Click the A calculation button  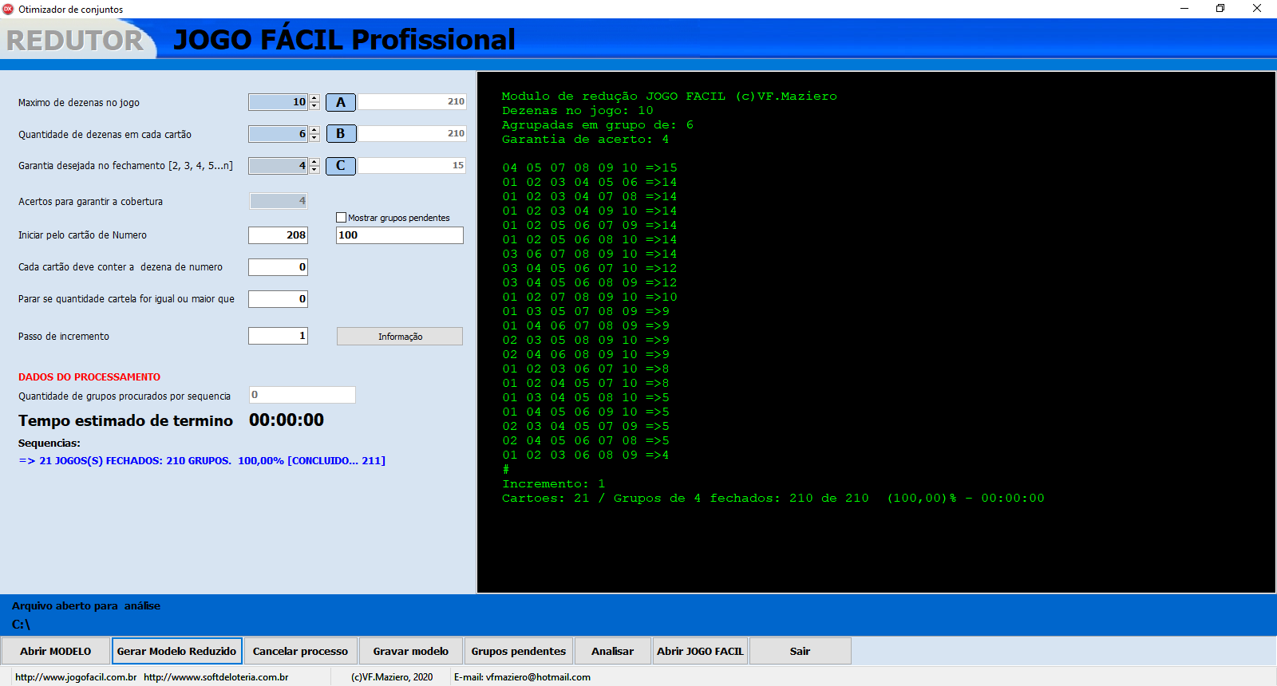(x=340, y=102)
